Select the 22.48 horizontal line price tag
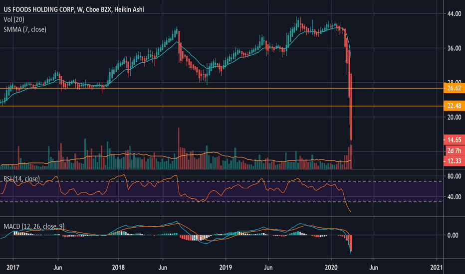 454,106
